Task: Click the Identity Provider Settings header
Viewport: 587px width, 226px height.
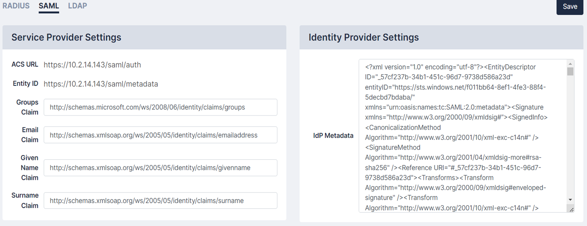Action: coord(363,37)
